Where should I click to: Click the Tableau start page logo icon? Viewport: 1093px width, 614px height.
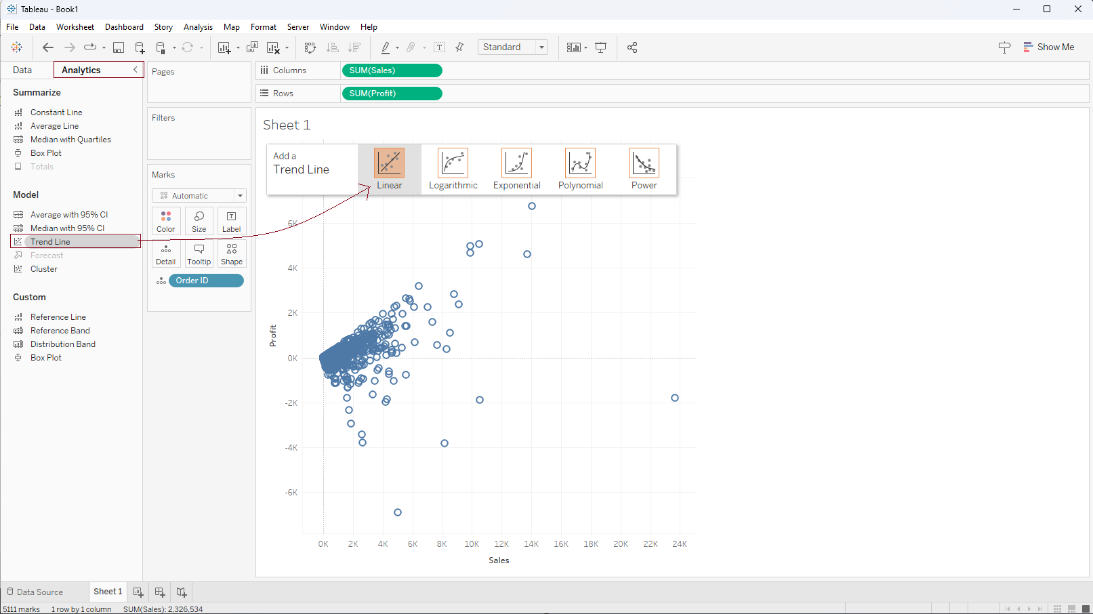point(17,47)
